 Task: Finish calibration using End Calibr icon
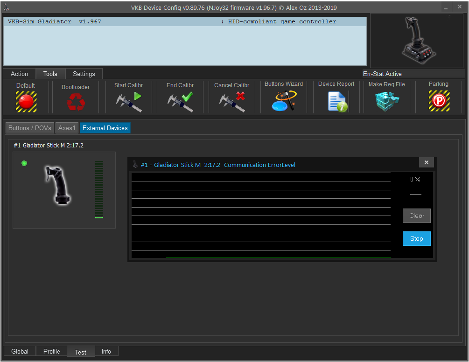click(x=180, y=101)
